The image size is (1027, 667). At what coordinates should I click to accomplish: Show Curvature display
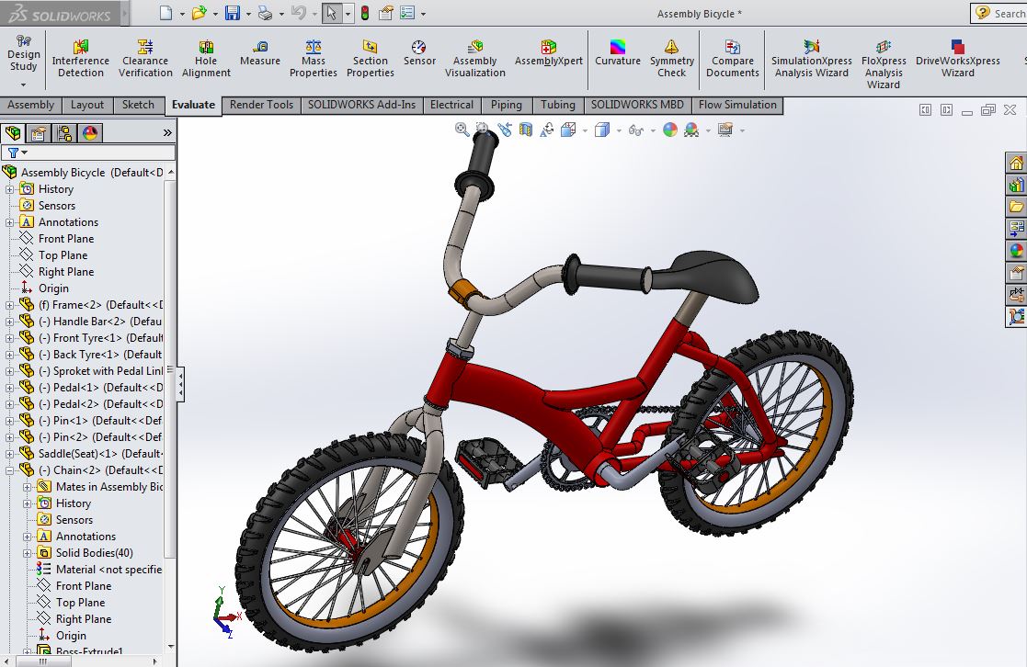click(x=618, y=53)
